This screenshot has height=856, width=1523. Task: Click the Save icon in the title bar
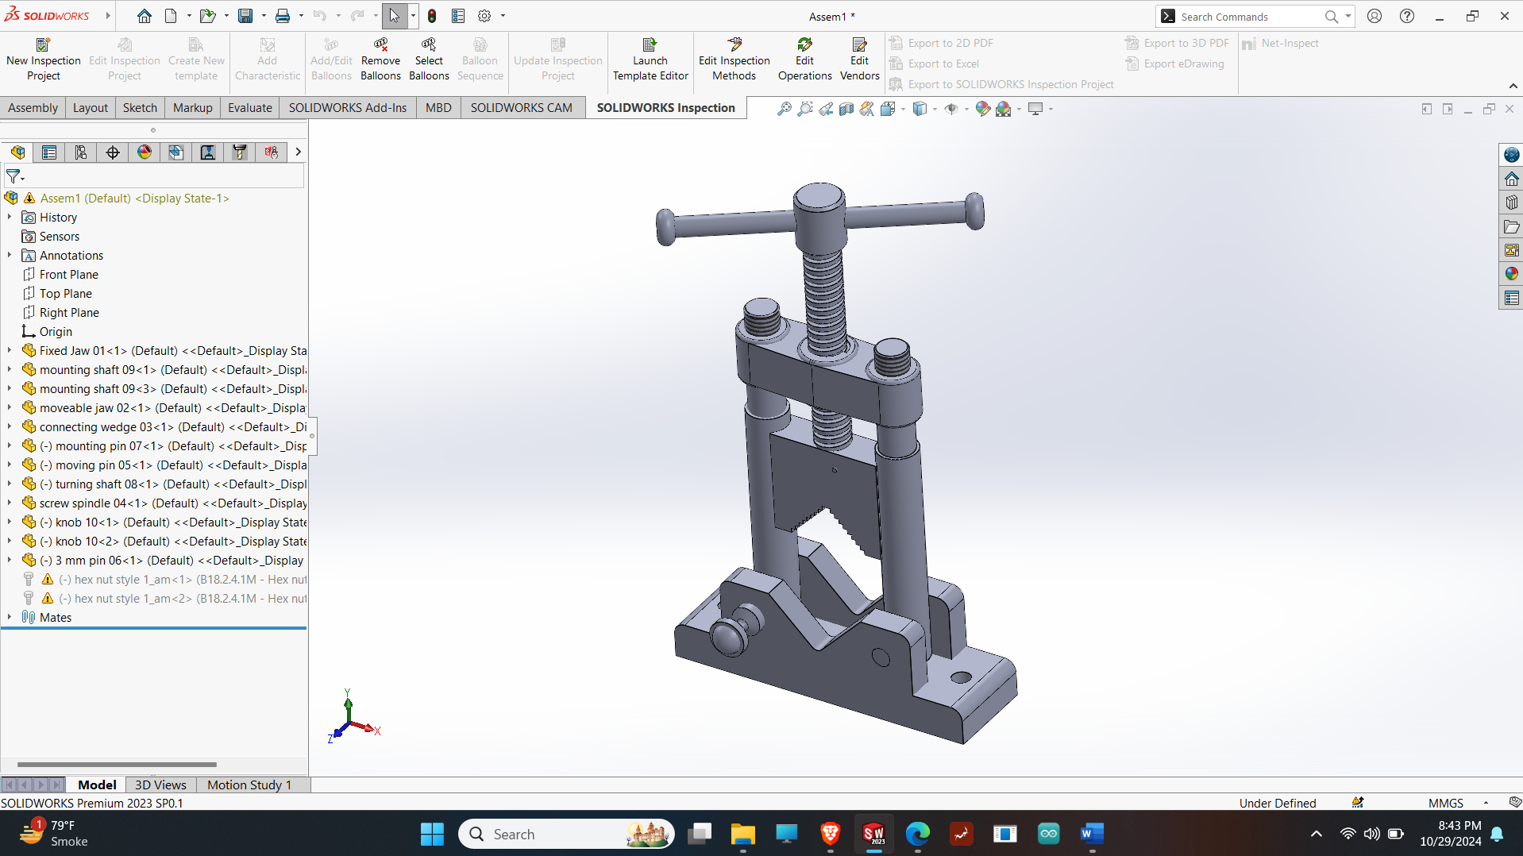coord(245,16)
